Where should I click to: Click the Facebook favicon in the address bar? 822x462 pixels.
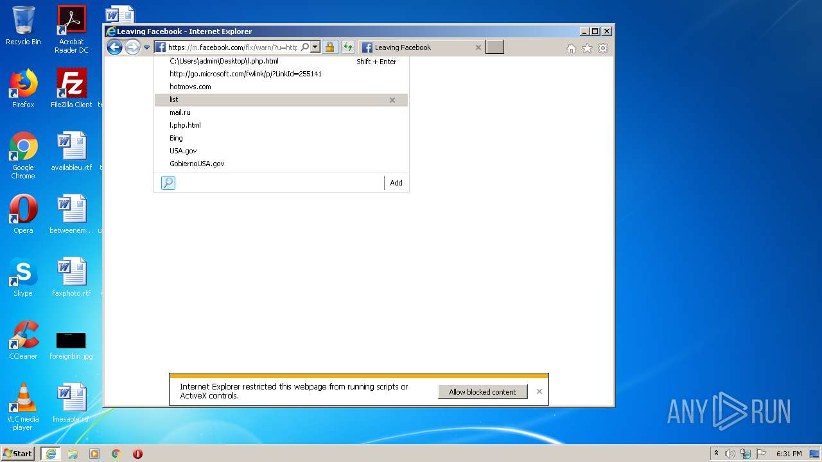pos(161,47)
